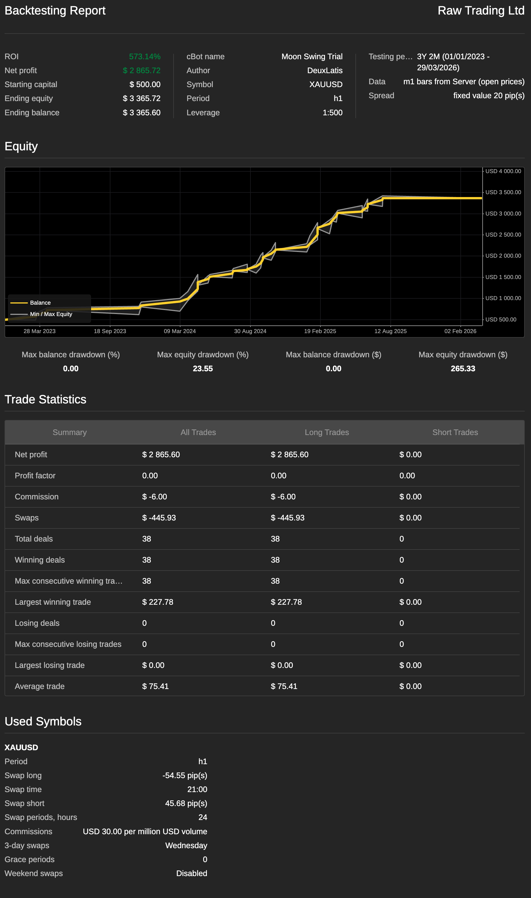Click truncated Max consecutive winning trades row label
This screenshot has height=898, width=531.
click(x=68, y=581)
